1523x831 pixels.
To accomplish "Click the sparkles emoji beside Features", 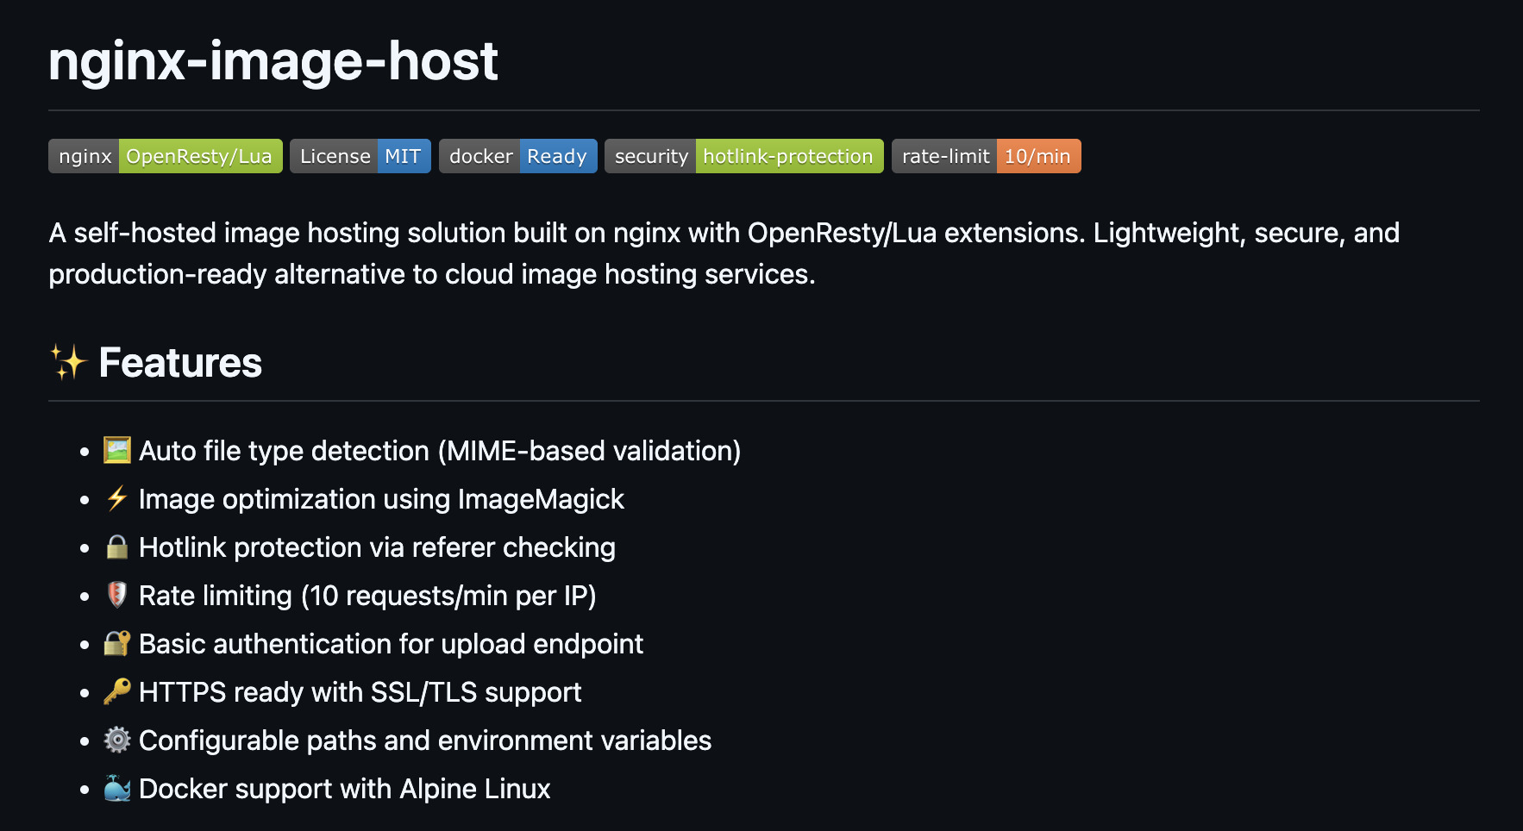I will (x=68, y=362).
